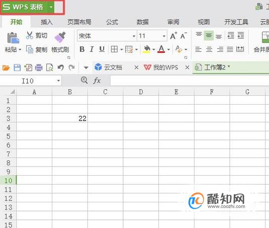Expand the font name dropdown showing 宋体
Viewport: 269px width, 228px height.
(x=134, y=36)
